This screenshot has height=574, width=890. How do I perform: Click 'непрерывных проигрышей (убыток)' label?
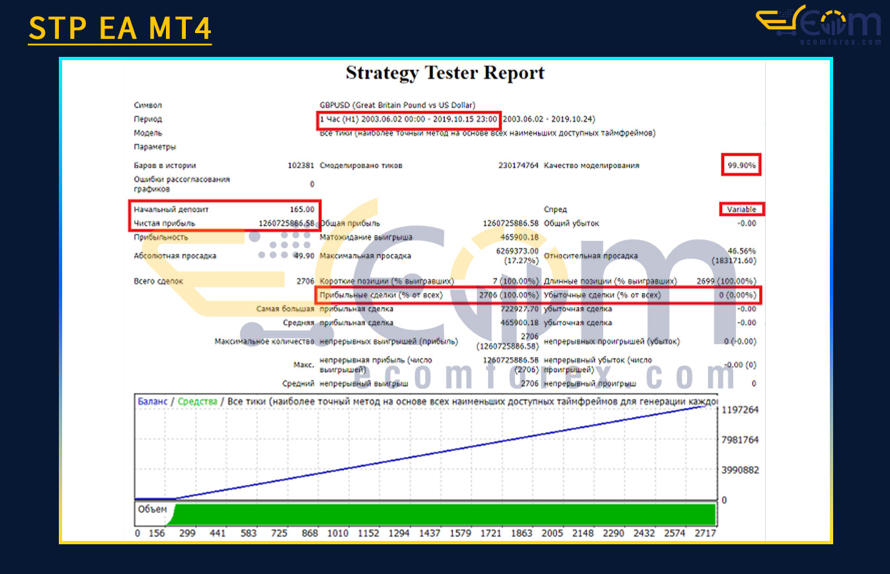[611, 341]
